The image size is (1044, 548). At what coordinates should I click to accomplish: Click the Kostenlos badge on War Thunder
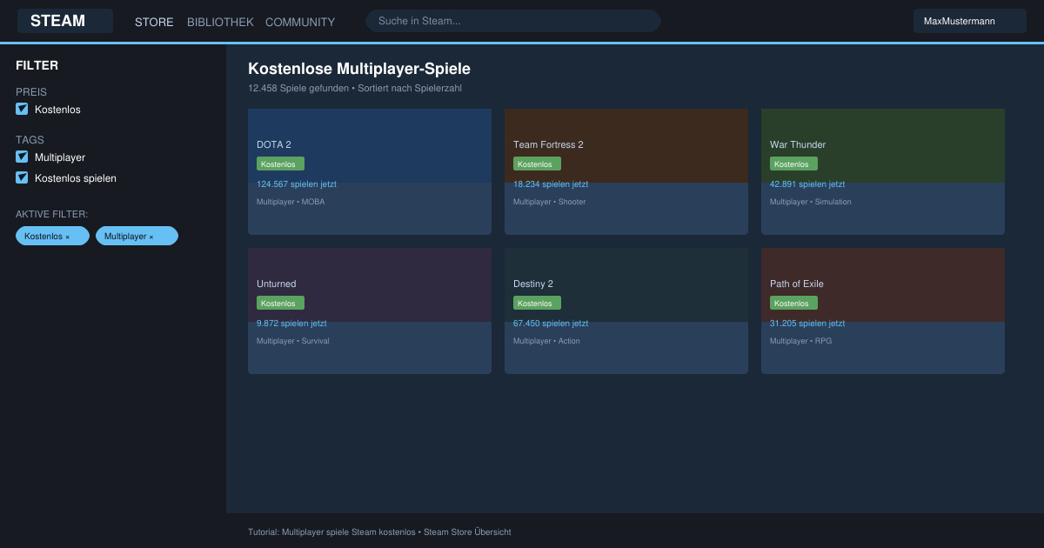(793, 164)
